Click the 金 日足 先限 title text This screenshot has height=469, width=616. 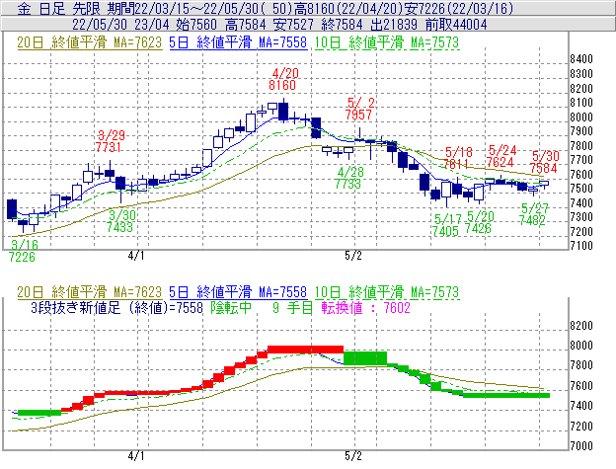[x=57, y=8]
